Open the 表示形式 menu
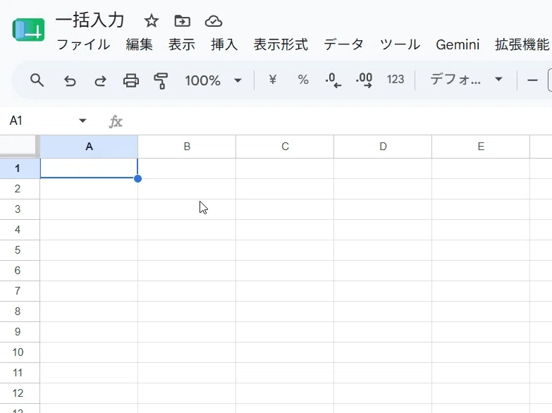Viewport: 552px width, 413px height. [x=281, y=44]
